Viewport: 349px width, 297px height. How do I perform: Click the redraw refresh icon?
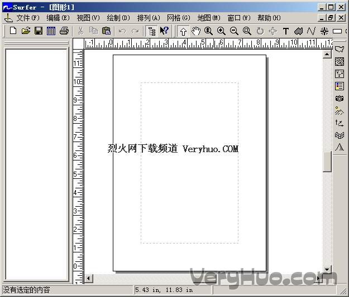tap(260, 31)
